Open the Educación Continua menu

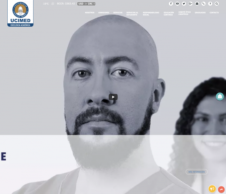click(x=169, y=14)
